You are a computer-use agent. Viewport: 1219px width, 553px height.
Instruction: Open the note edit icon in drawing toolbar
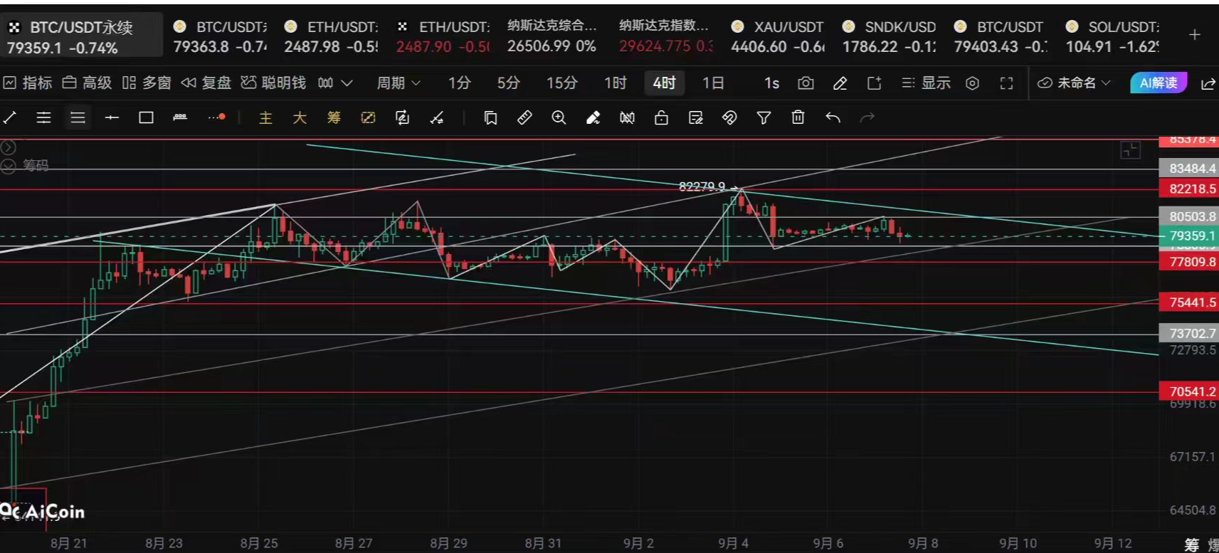(x=695, y=118)
